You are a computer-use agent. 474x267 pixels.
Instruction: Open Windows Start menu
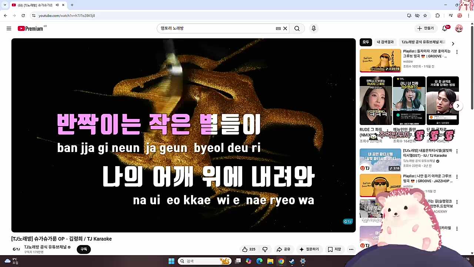(171, 261)
